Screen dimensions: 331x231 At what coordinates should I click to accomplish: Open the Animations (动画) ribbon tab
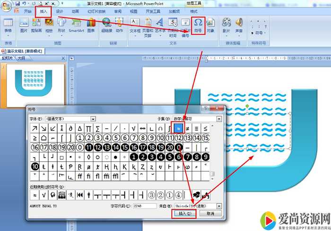coord(75,11)
